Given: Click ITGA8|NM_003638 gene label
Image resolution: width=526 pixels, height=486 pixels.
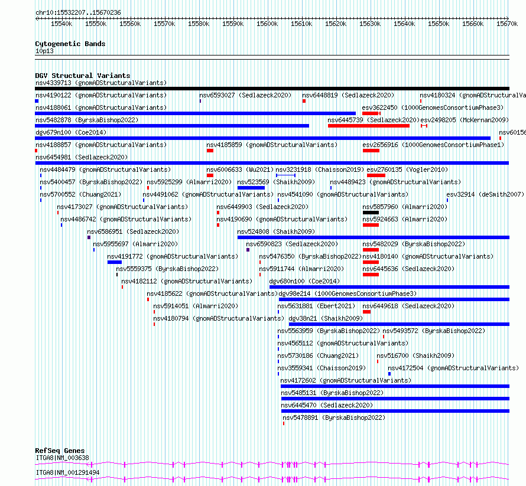Looking at the screenshot, I should (x=63, y=458).
